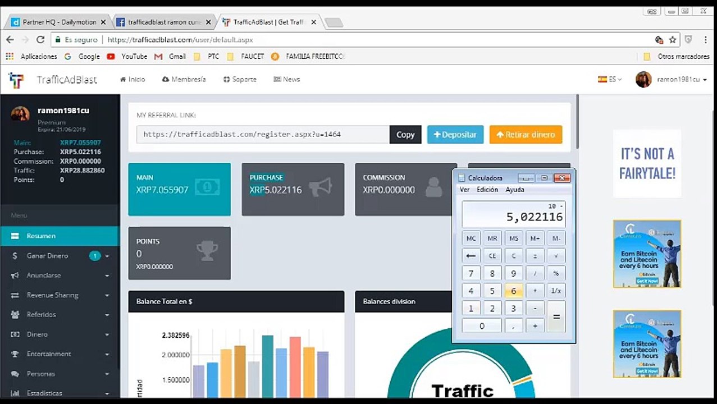
Task: Click the translate icon in address bar
Action: coord(659,40)
